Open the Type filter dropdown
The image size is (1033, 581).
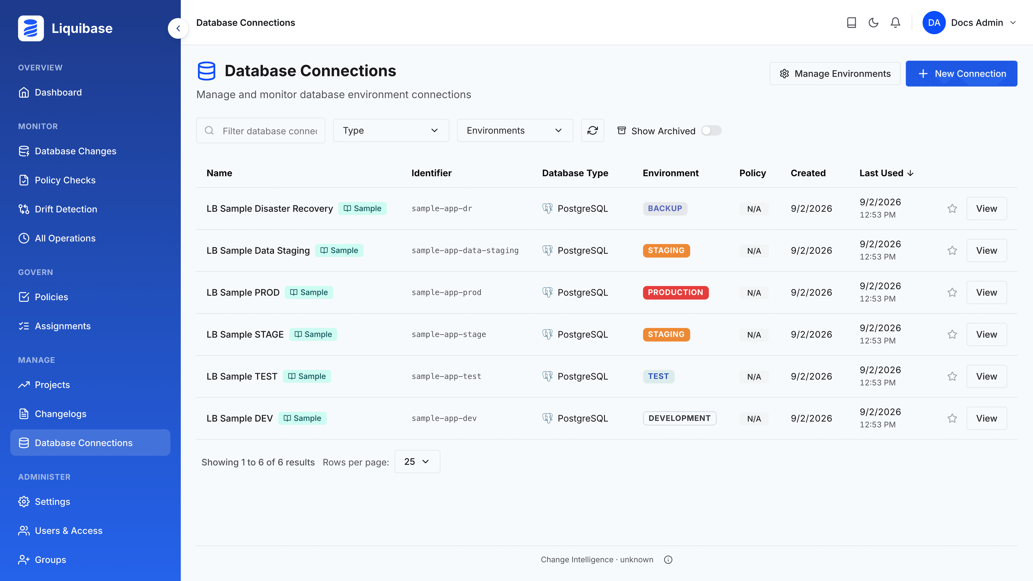391,131
